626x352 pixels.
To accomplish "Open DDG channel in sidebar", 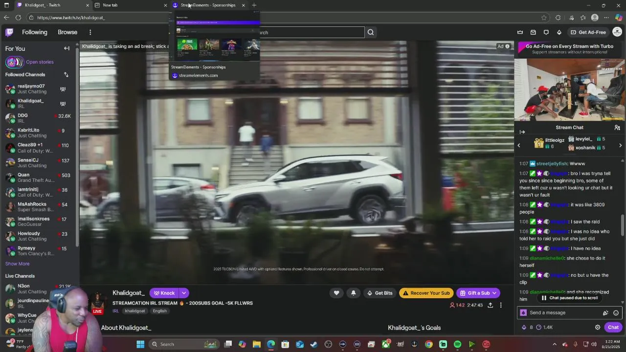I will tap(39, 118).
